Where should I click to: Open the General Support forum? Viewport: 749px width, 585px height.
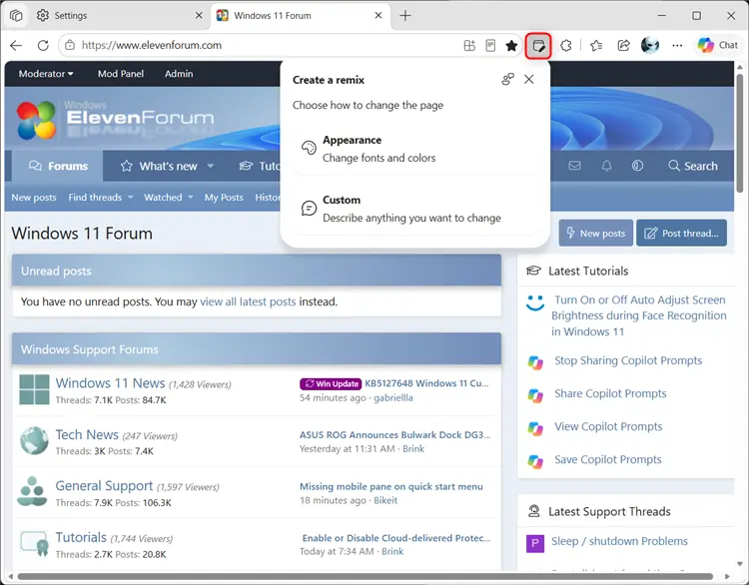pos(104,485)
